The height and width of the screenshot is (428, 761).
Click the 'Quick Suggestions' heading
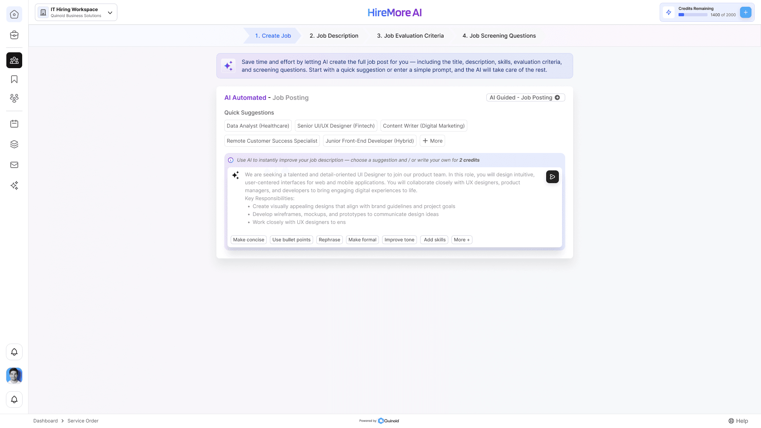(249, 113)
